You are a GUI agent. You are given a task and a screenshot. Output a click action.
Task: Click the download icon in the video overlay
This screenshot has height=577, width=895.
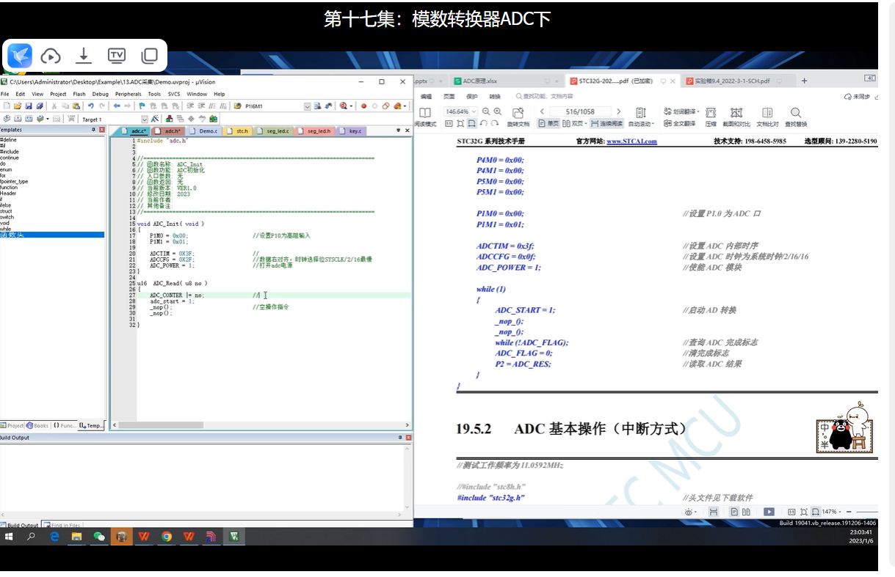point(84,55)
